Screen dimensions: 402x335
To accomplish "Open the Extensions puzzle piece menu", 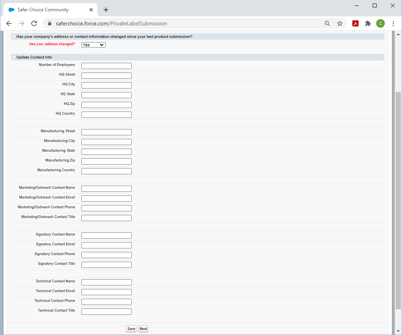I will pyautogui.click(x=368, y=23).
